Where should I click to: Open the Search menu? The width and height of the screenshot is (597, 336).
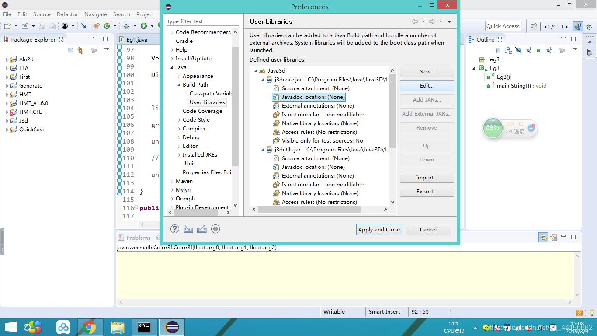121,14
